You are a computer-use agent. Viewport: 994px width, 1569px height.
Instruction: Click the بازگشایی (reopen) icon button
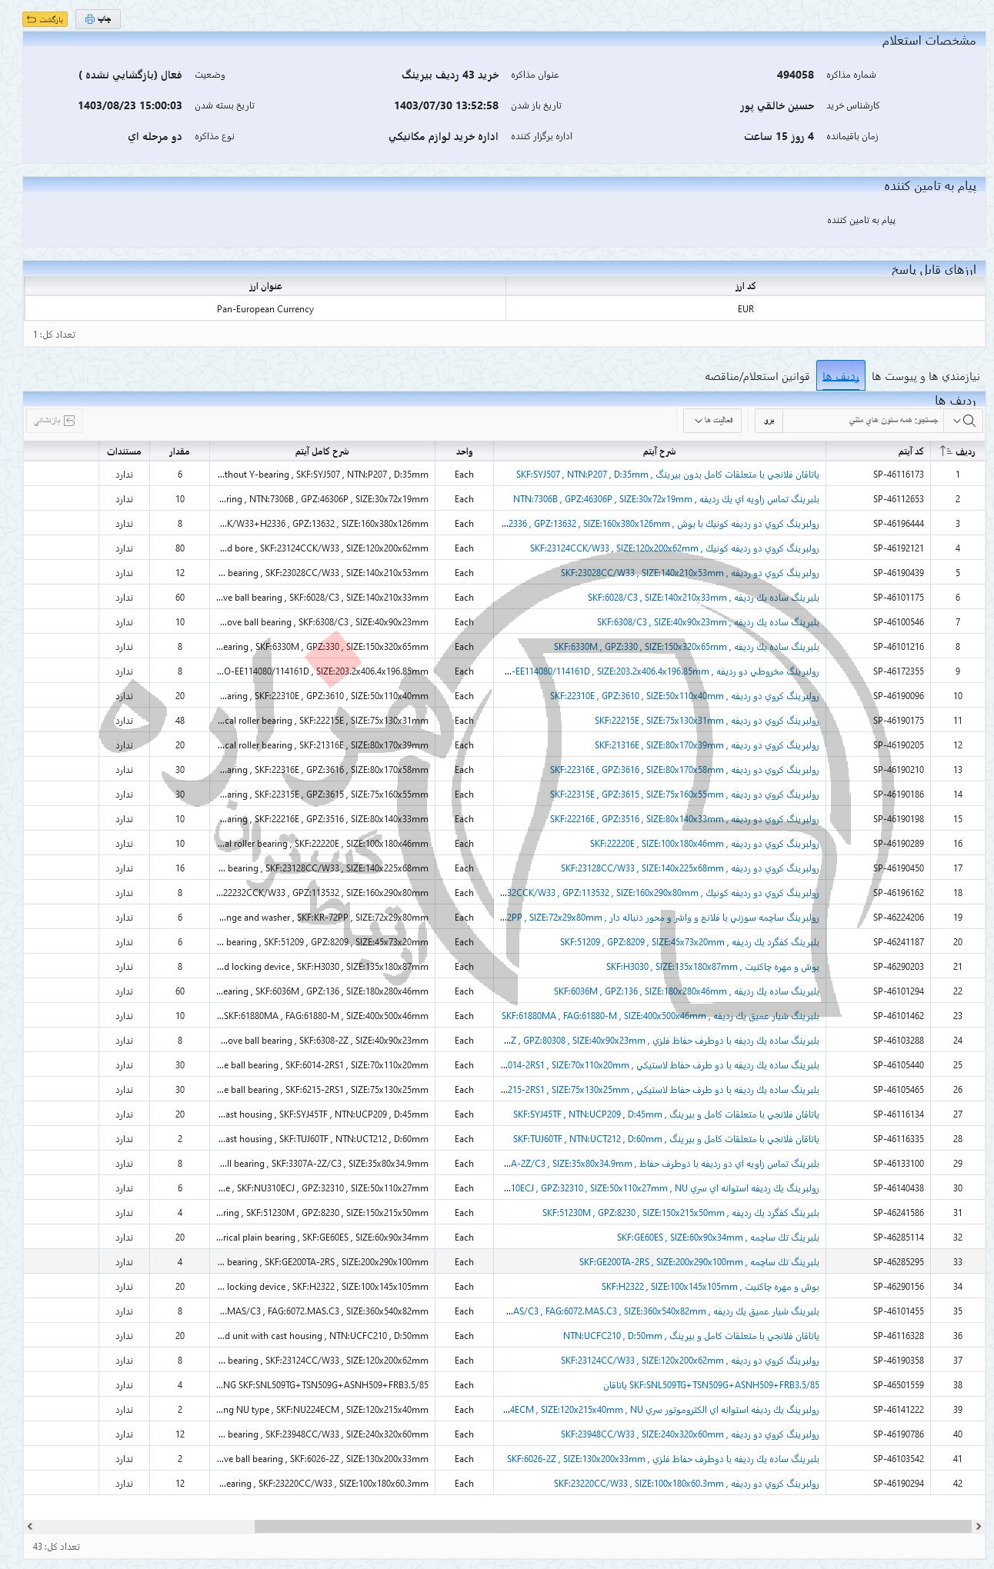coord(54,421)
